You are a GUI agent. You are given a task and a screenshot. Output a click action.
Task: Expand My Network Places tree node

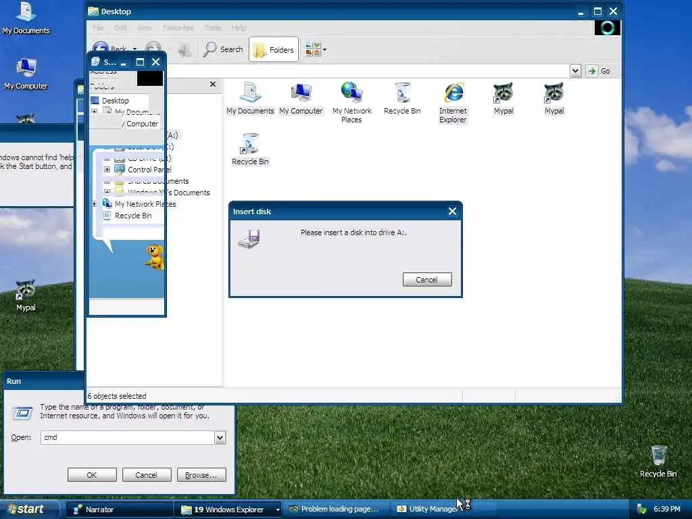94,204
